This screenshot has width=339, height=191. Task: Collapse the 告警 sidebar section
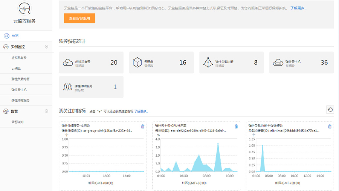pyautogui.click(x=46, y=111)
